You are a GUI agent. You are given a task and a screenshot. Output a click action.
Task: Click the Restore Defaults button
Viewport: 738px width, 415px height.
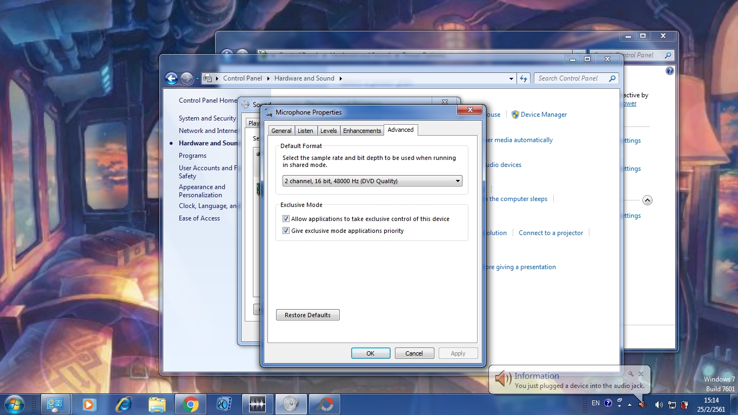tap(308, 315)
